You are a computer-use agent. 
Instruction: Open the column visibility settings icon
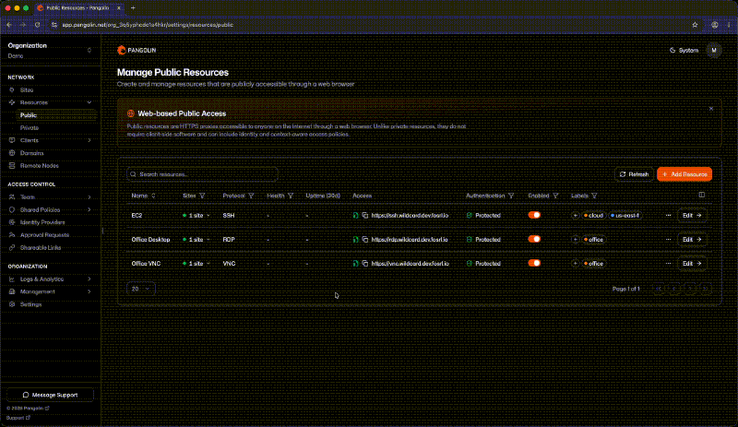(x=701, y=195)
